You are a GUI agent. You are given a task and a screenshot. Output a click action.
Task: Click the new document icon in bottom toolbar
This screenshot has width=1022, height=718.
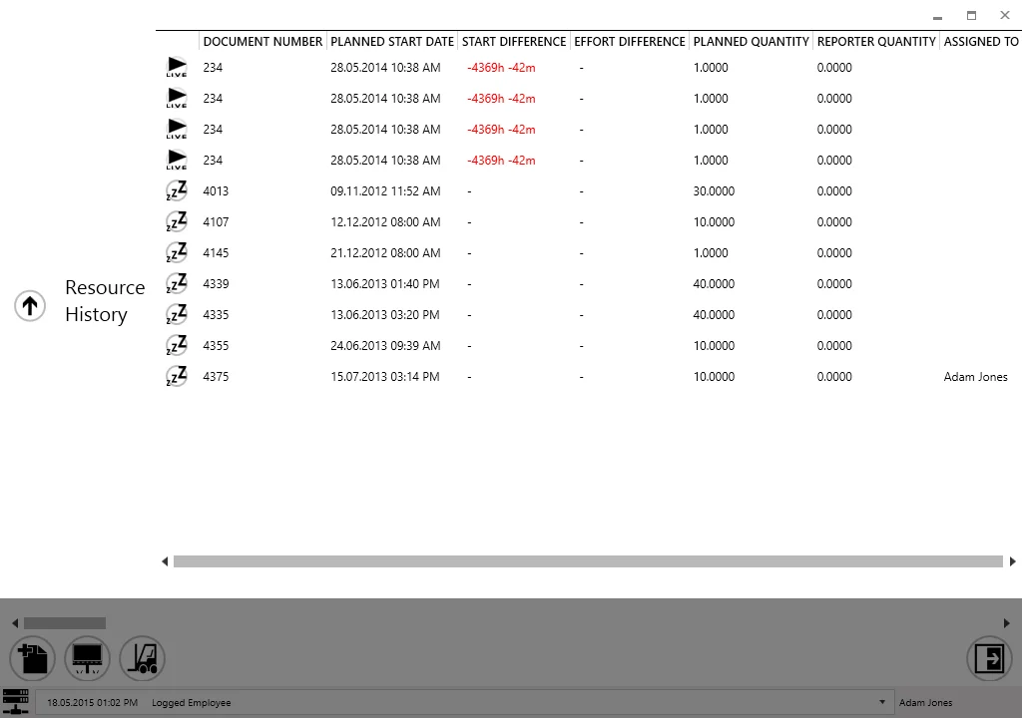[32, 659]
